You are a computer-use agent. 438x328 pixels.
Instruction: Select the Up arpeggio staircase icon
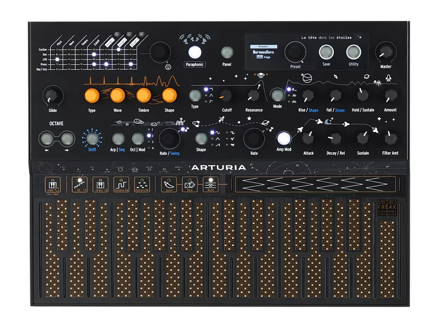click(80, 185)
